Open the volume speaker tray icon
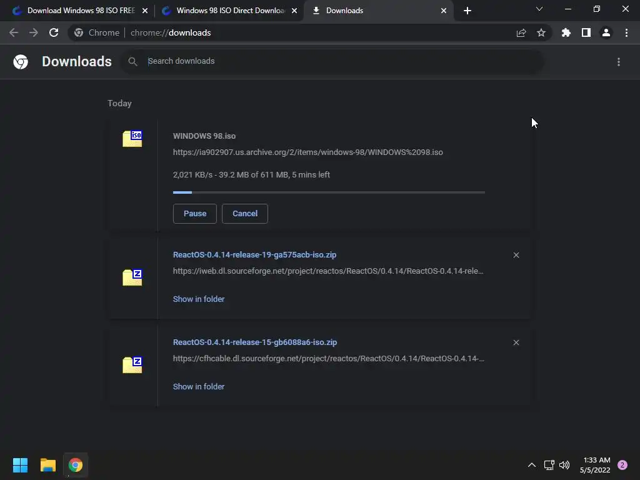 pyautogui.click(x=564, y=465)
